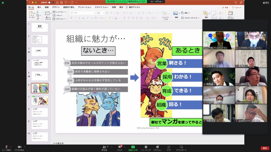
Task: Open the Animations (アニメーション) tab
Action: pyautogui.click(x=85, y=7)
